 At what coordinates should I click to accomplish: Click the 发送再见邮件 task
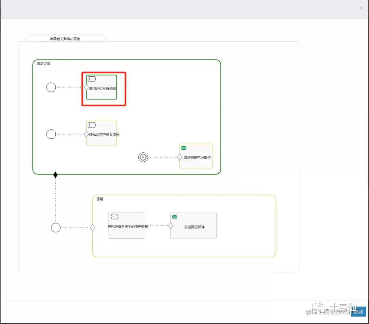[x=193, y=226]
